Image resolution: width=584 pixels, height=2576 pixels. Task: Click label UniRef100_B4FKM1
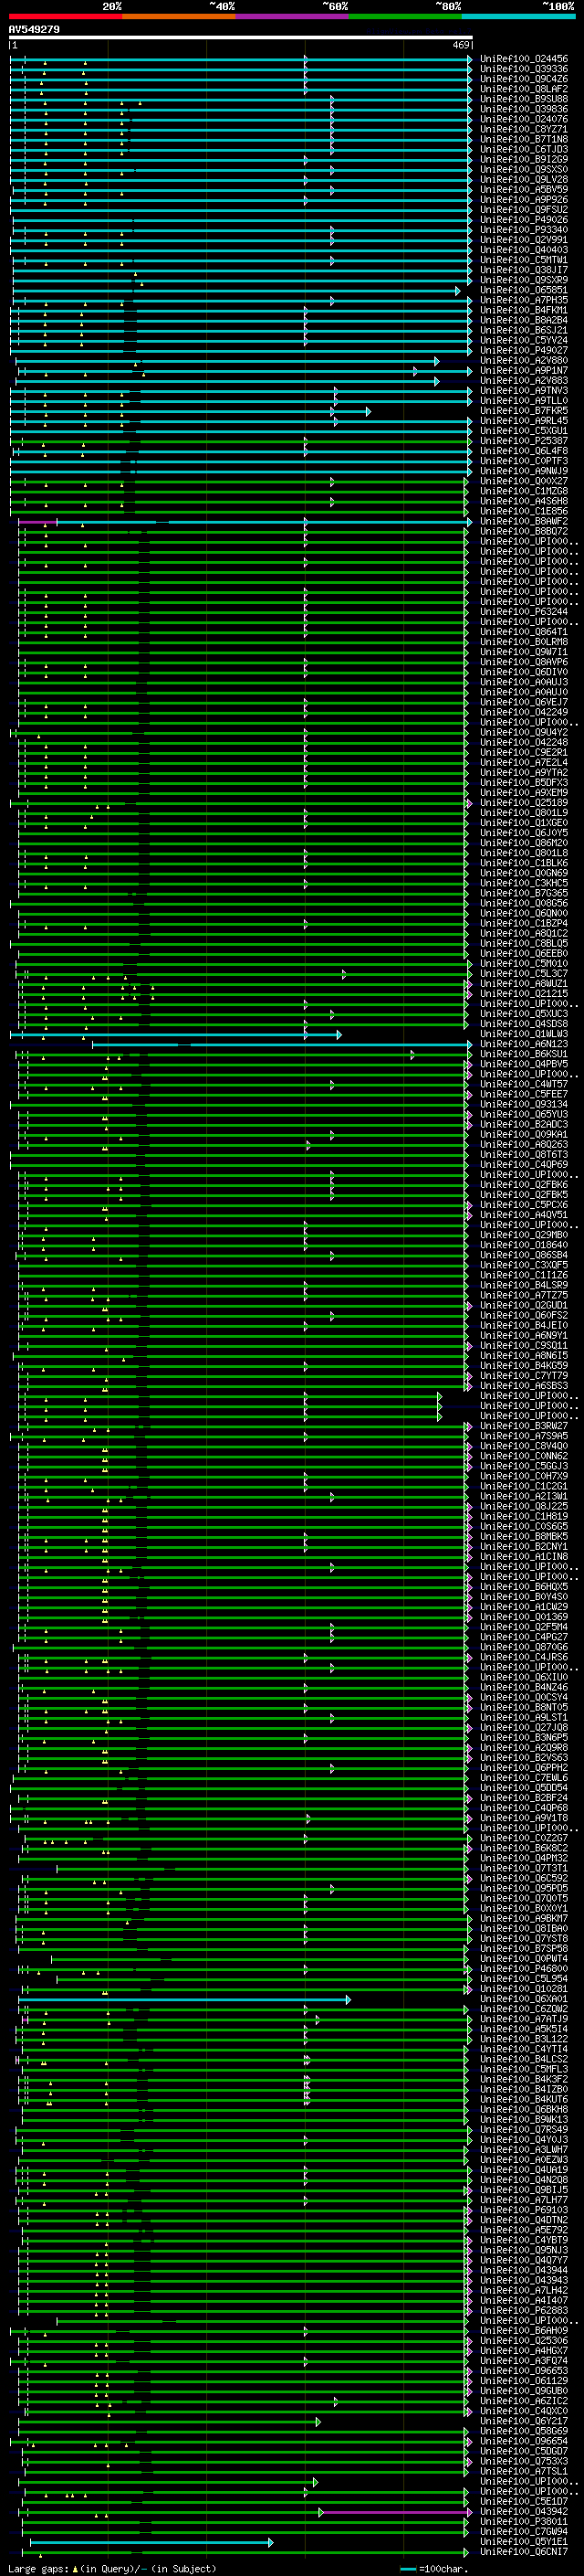tap(524, 310)
